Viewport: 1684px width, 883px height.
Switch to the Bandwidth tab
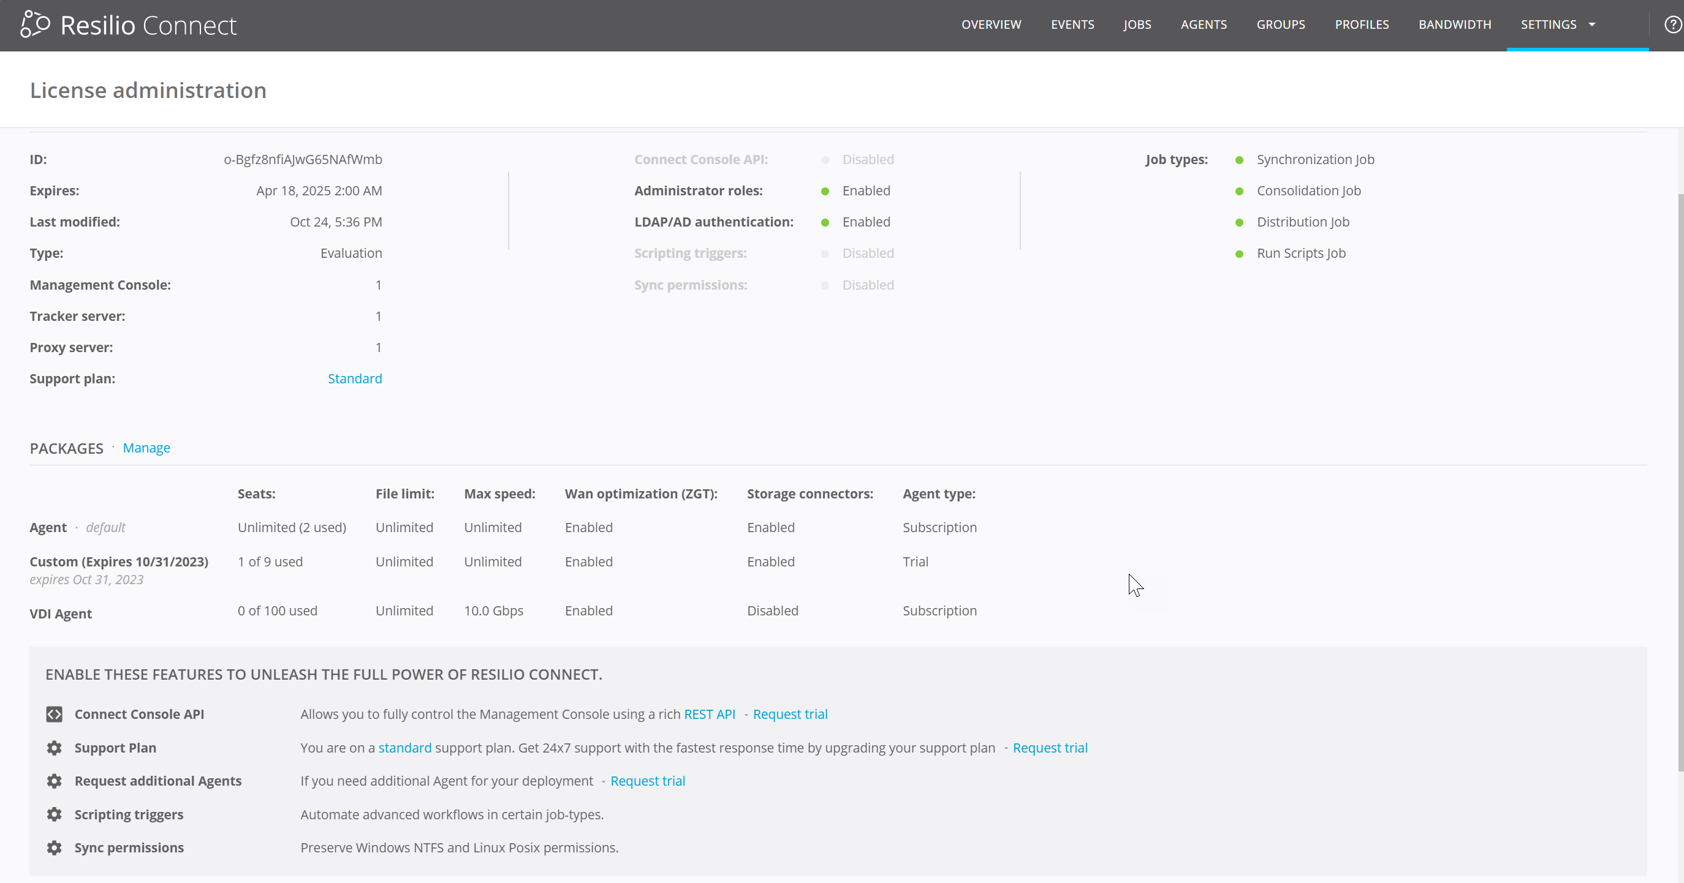coord(1455,25)
